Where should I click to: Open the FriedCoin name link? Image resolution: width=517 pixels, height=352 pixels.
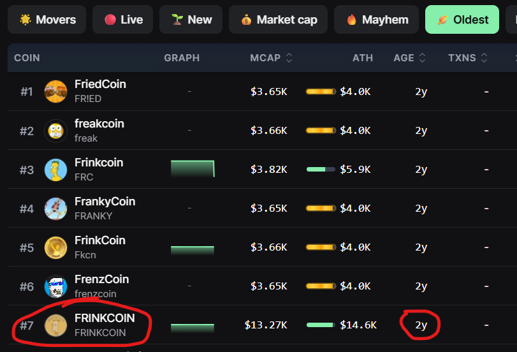pos(100,84)
